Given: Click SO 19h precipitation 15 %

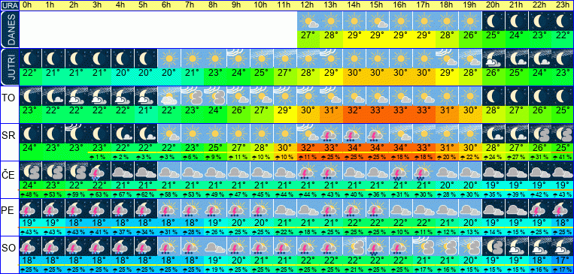Looking at the screenshot, I should (470, 269).
